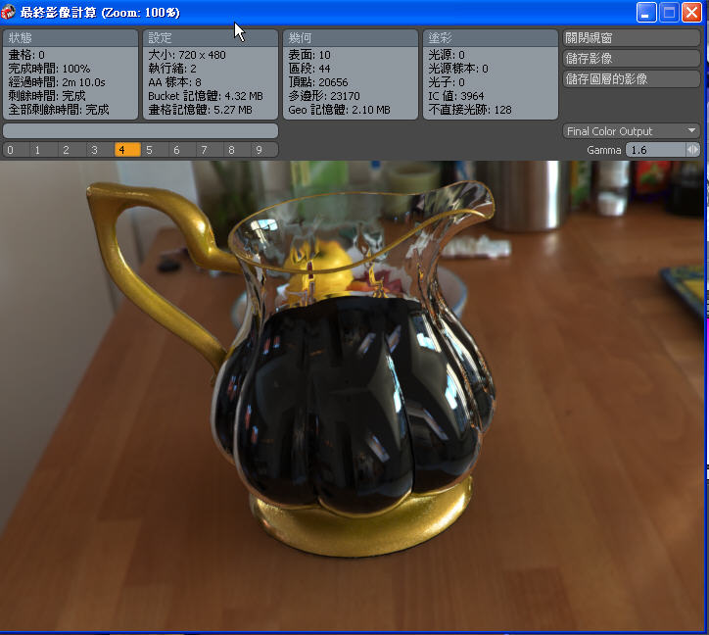Click the text '畫格記憶體: 5.27 MB'
This screenshot has height=635, width=709.
point(200,110)
